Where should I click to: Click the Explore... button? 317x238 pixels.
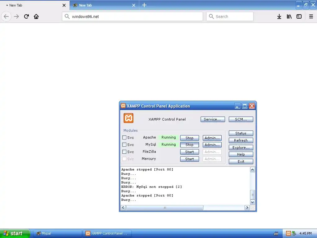click(x=241, y=147)
